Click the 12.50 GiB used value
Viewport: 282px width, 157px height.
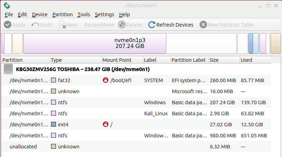pos(252,124)
